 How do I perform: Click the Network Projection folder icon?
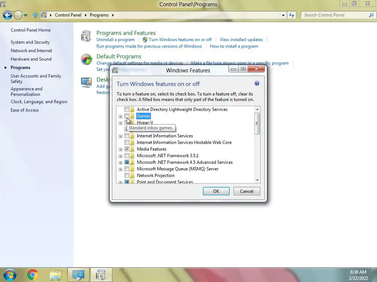click(132, 175)
